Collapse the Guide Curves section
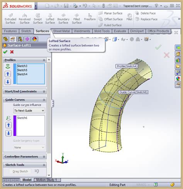The width and height of the screenshot is (183, 189). point(44,100)
